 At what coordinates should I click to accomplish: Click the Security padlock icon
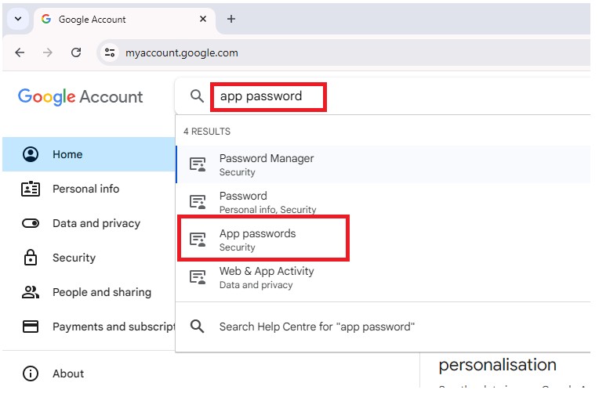point(31,258)
